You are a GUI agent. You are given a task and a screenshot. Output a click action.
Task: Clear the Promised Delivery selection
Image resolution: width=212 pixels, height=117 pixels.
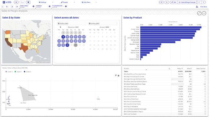pyautogui.click(x=66, y=6)
